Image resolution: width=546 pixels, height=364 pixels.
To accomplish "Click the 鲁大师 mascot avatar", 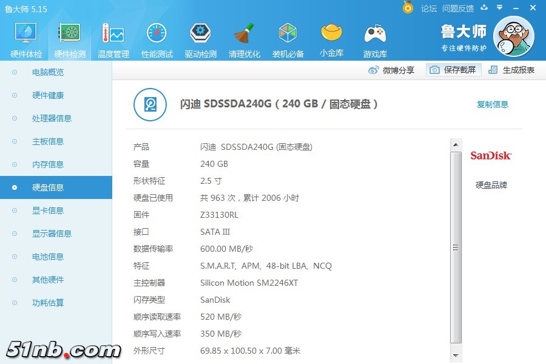I will (x=513, y=36).
